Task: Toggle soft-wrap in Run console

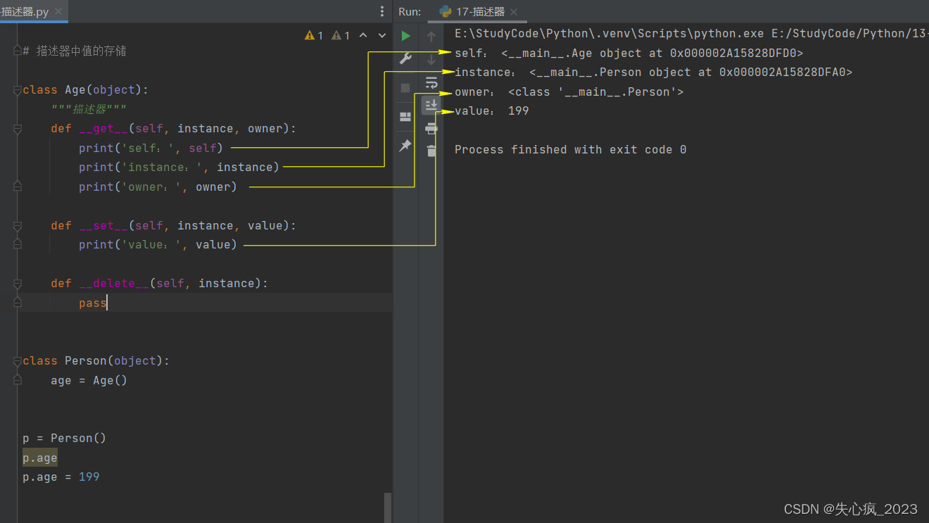Action: click(431, 82)
